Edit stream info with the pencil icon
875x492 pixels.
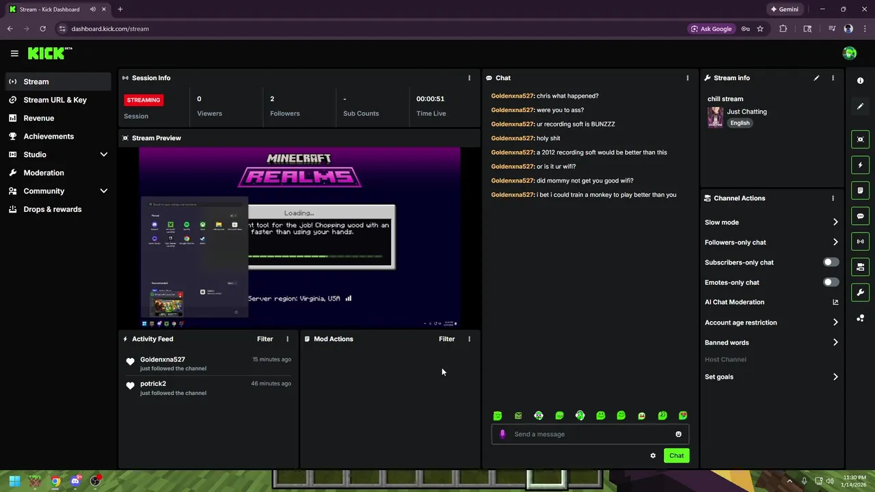point(816,78)
